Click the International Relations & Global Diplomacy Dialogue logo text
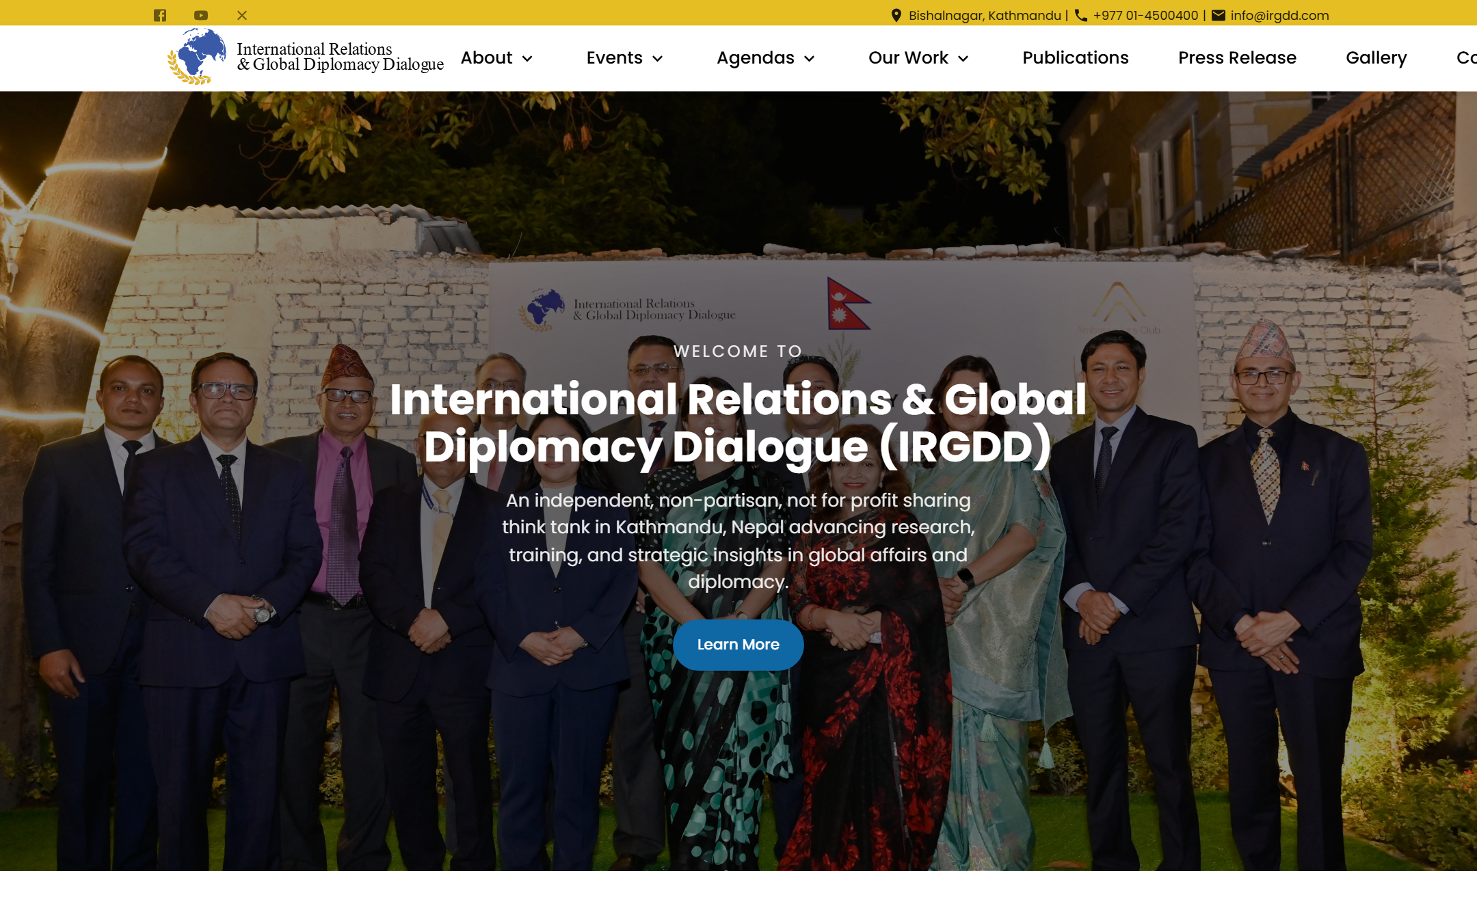1477x923 pixels. [x=340, y=57]
